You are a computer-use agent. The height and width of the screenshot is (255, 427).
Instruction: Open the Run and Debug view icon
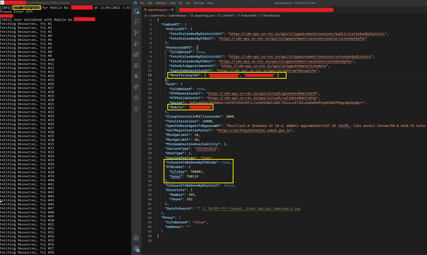coord(136,44)
